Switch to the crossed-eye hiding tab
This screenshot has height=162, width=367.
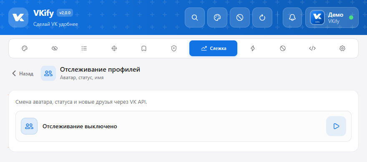[x=55, y=48]
